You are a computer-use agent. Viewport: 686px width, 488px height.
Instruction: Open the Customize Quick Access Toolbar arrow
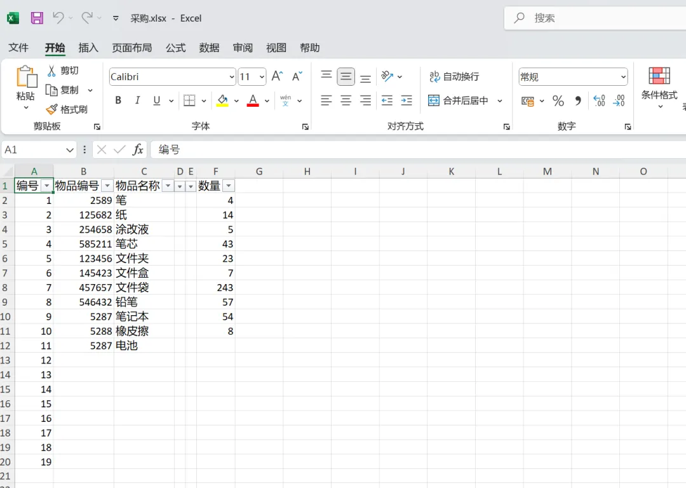[116, 18]
